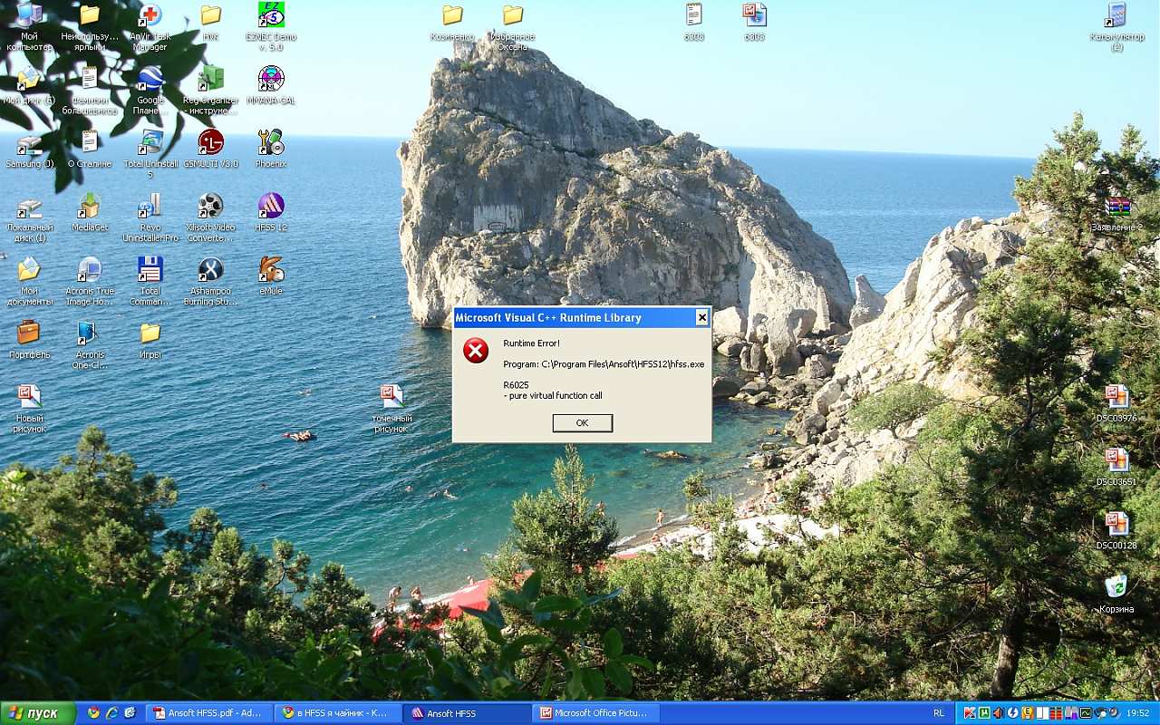
Task: Select the Samsung (J) drive shortcut
Action: click(x=29, y=149)
